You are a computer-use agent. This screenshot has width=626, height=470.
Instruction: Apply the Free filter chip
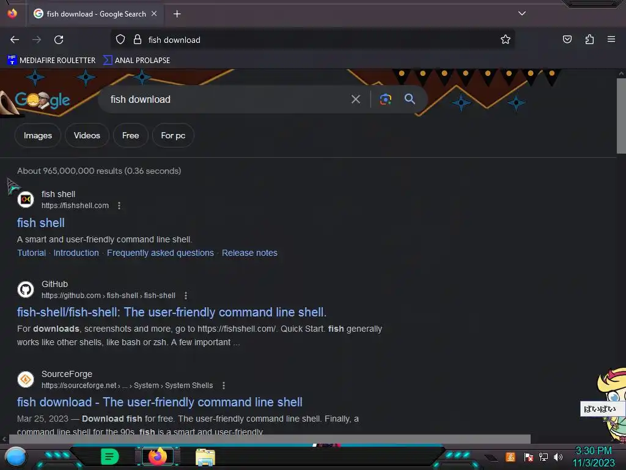tap(131, 135)
